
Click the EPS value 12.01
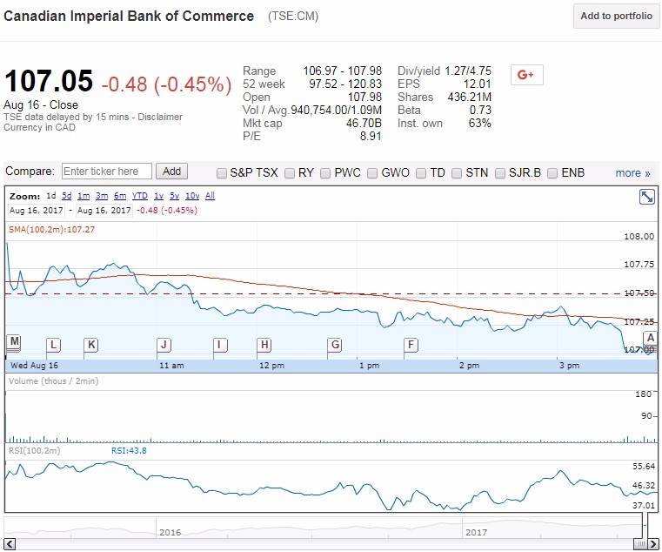(478, 84)
